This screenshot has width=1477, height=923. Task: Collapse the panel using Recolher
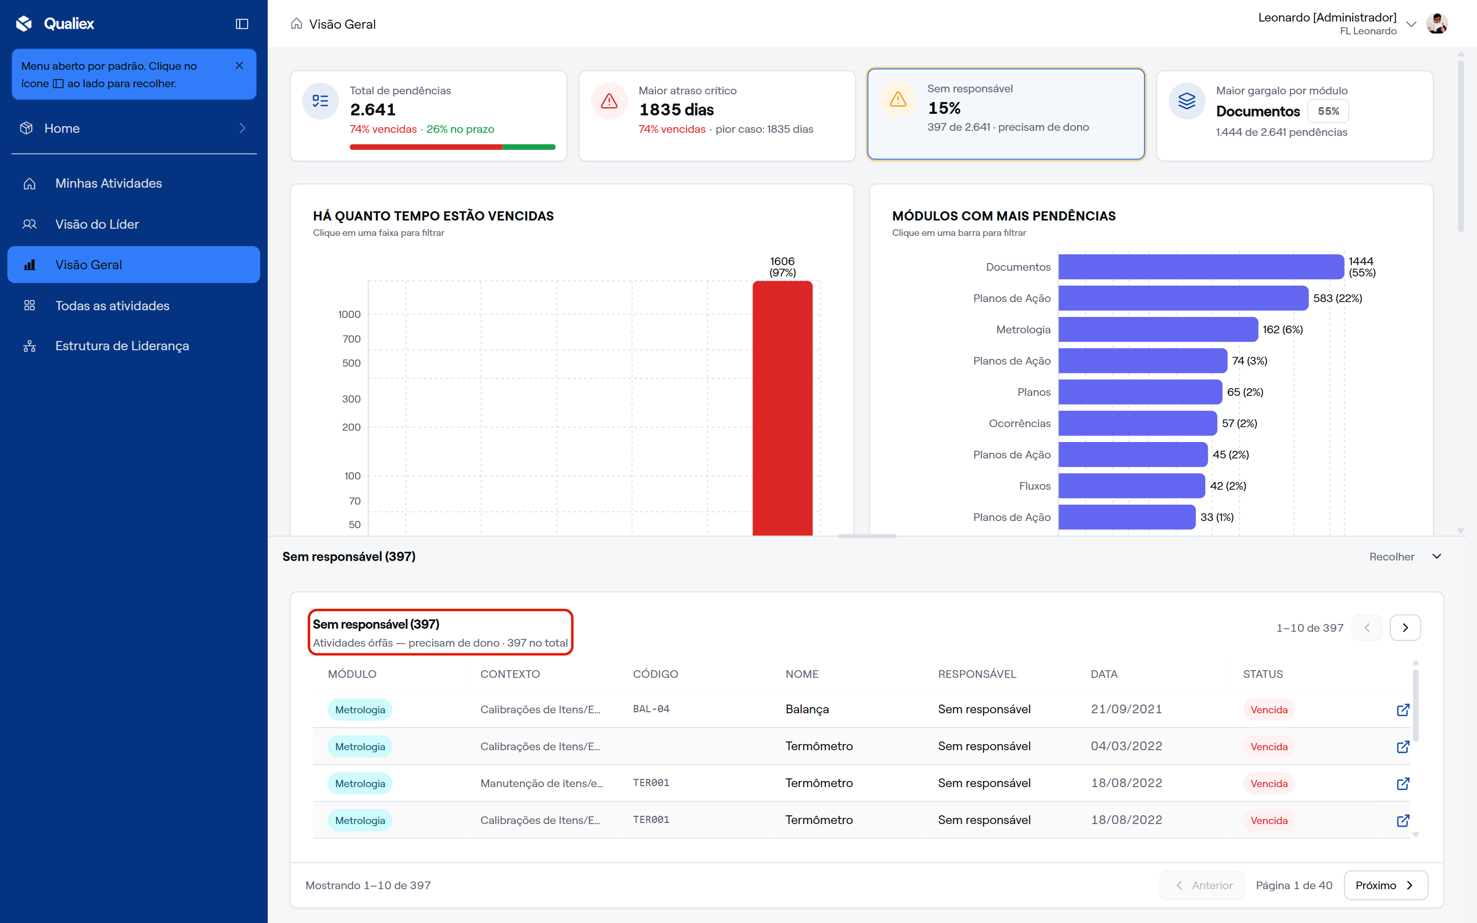coord(1405,556)
